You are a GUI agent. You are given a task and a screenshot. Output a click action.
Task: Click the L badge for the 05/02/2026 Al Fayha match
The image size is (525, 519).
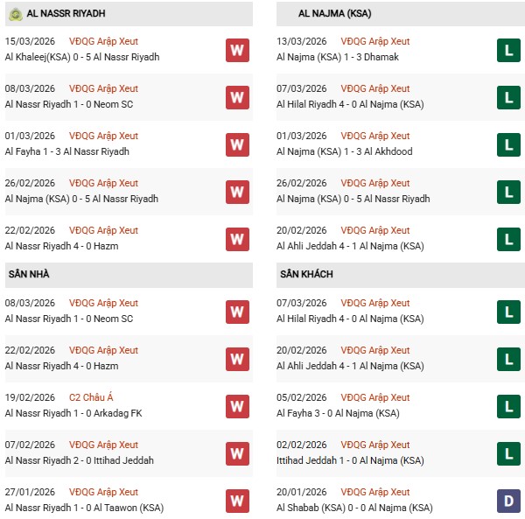[508, 406]
